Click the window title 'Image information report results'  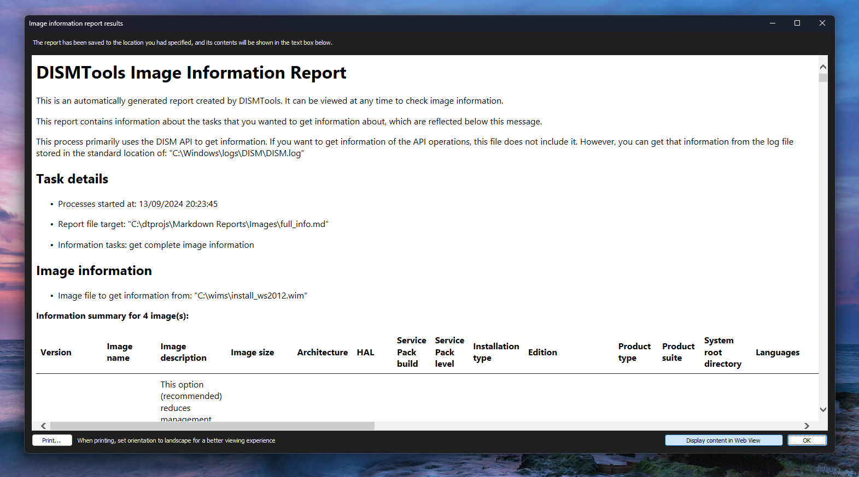[x=76, y=23]
